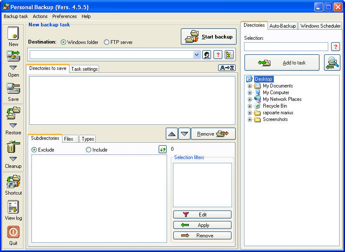
Task: Remove directory from the save list
Action: point(213,134)
